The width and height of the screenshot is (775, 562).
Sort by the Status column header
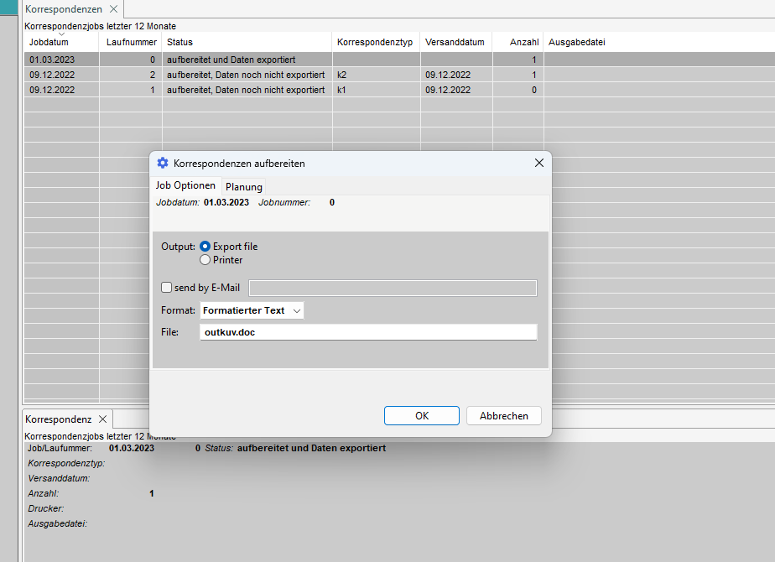click(x=179, y=42)
